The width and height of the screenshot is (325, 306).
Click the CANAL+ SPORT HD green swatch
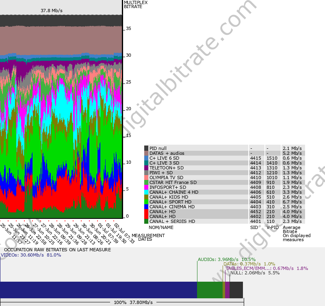(x=146, y=202)
